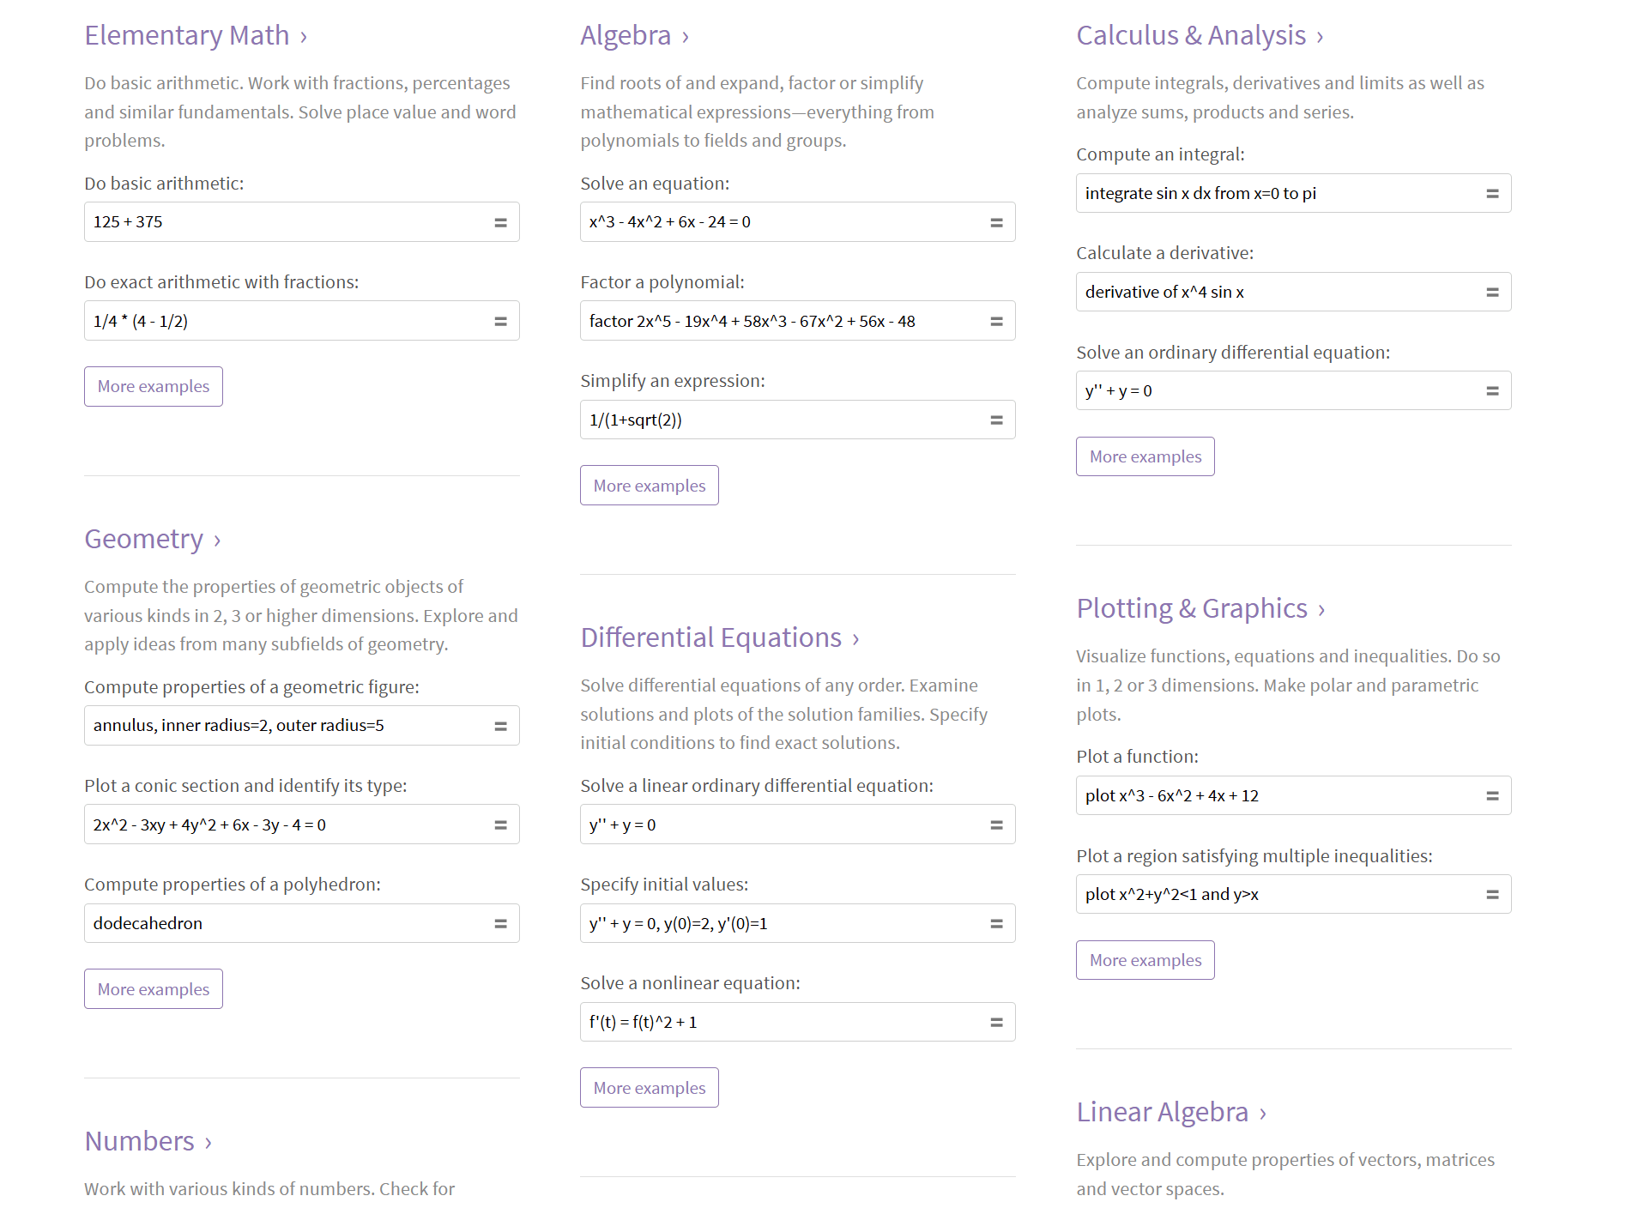Compute the simplify expression 1/(1+sqrt(2))

pos(995,420)
